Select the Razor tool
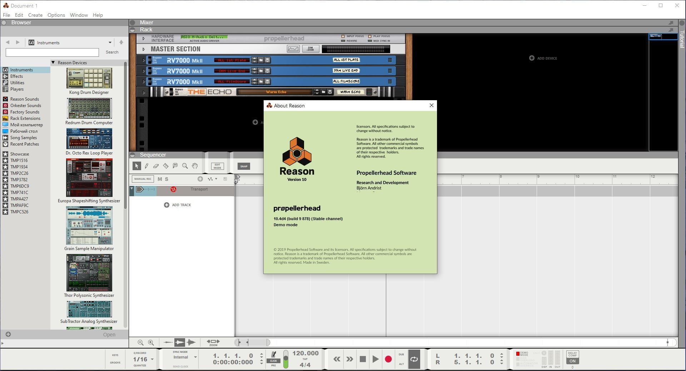The width and height of the screenshot is (686, 371). click(x=165, y=166)
